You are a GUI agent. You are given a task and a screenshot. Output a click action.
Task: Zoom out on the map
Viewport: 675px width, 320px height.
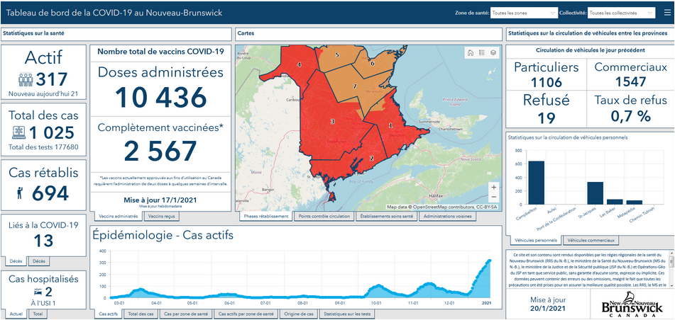click(x=494, y=197)
